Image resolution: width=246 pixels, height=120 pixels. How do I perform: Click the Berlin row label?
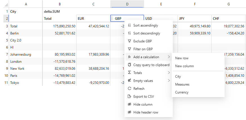pyautogui.click(x=14, y=33)
